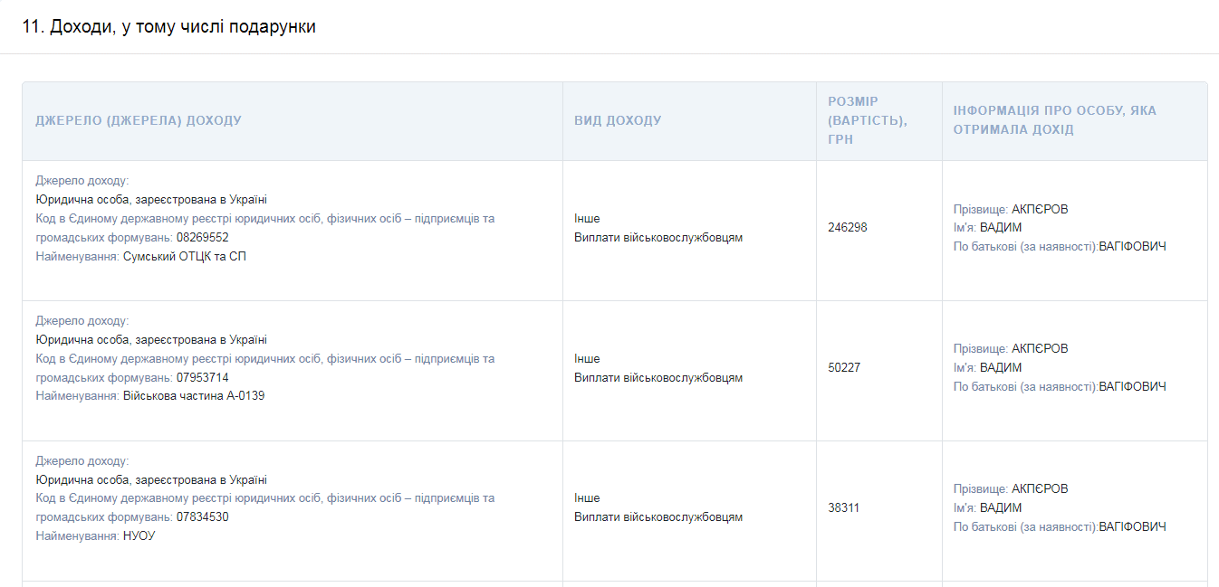The width and height of the screenshot is (1219, 587).
Task: Click income amount 38311
Action: [844, 508]
